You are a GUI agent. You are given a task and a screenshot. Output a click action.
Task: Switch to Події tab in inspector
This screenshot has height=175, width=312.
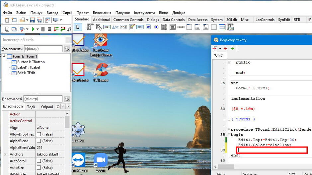pos(31,107)
